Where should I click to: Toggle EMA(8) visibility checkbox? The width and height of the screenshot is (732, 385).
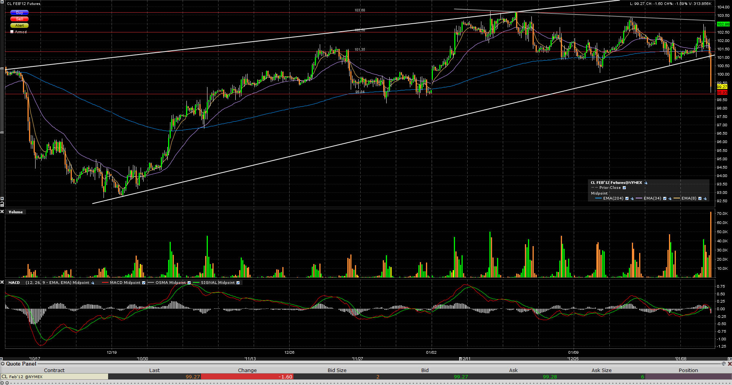pos(700,198)
